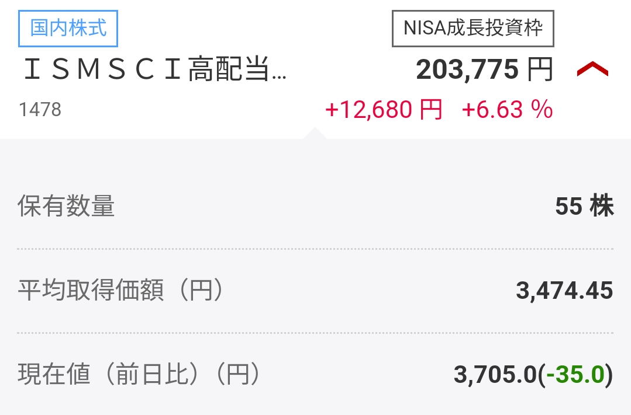Tap the +6.63 % gain percentage

point(507,109)
